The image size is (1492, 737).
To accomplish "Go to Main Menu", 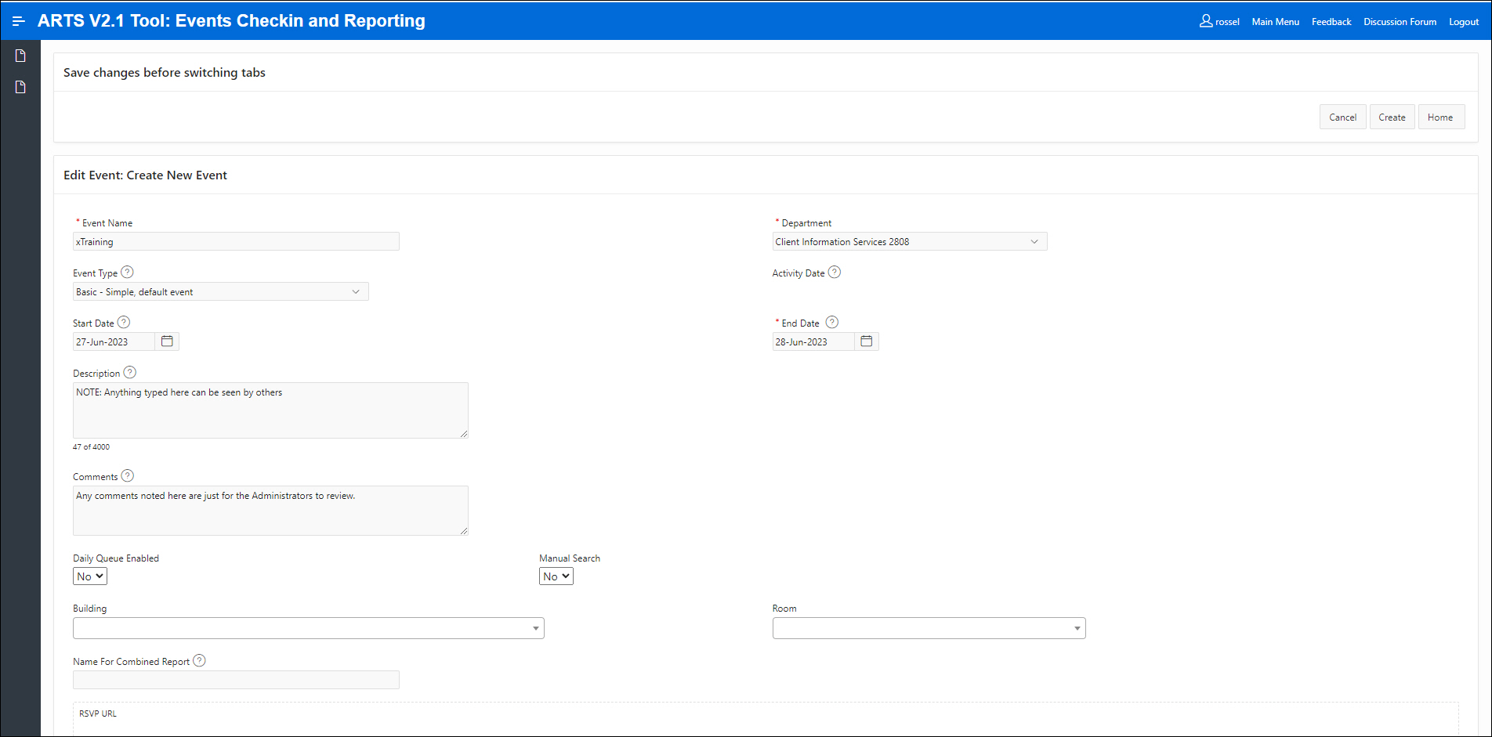I will [x=1276, y=22].
